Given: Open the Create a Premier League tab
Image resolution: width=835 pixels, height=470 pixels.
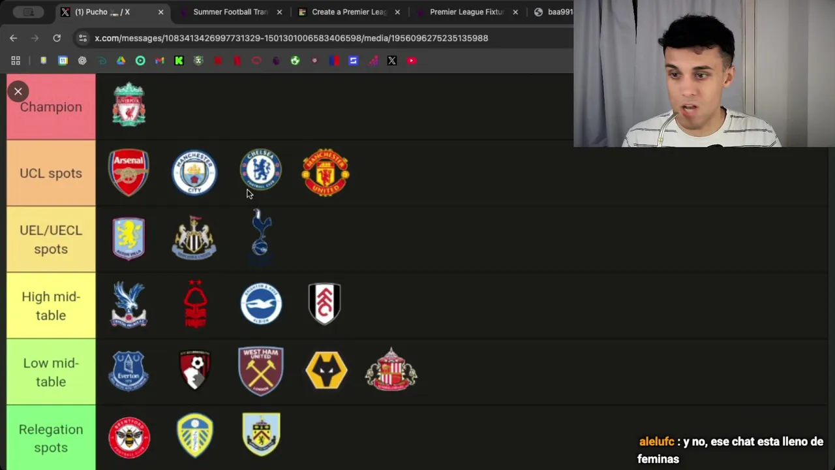Looking at the screenshot, I should (x=349, y=12).
